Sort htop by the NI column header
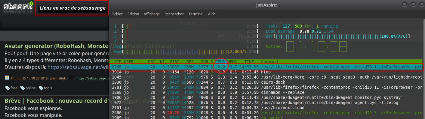This screenshot has width=425, height=119. tap(162, 61)
